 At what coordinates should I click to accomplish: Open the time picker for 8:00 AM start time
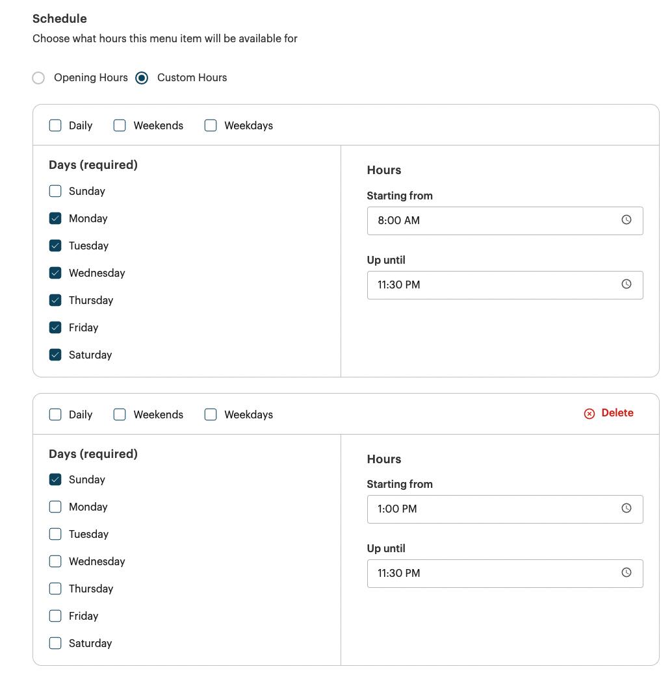pos(626,220)
